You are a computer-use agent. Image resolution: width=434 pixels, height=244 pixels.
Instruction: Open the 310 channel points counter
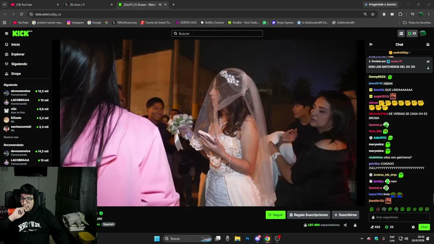pyautogui.click(x=375, y=227)
